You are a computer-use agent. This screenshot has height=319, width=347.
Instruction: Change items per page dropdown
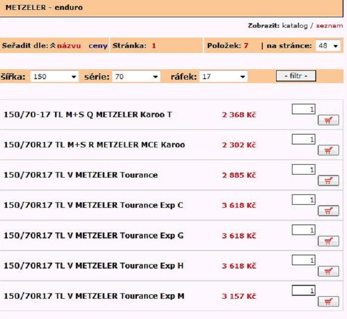click(x=329, y=46)
